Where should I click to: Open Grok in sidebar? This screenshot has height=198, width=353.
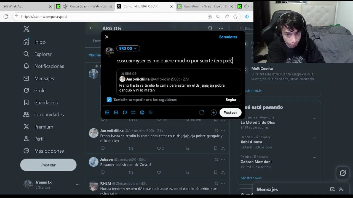34,90
